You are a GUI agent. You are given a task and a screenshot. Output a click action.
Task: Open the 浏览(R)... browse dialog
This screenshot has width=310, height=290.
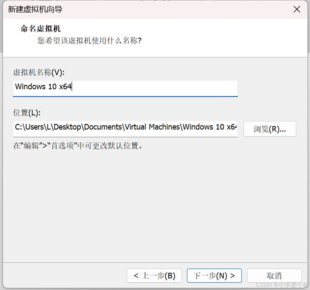(270, 129)
